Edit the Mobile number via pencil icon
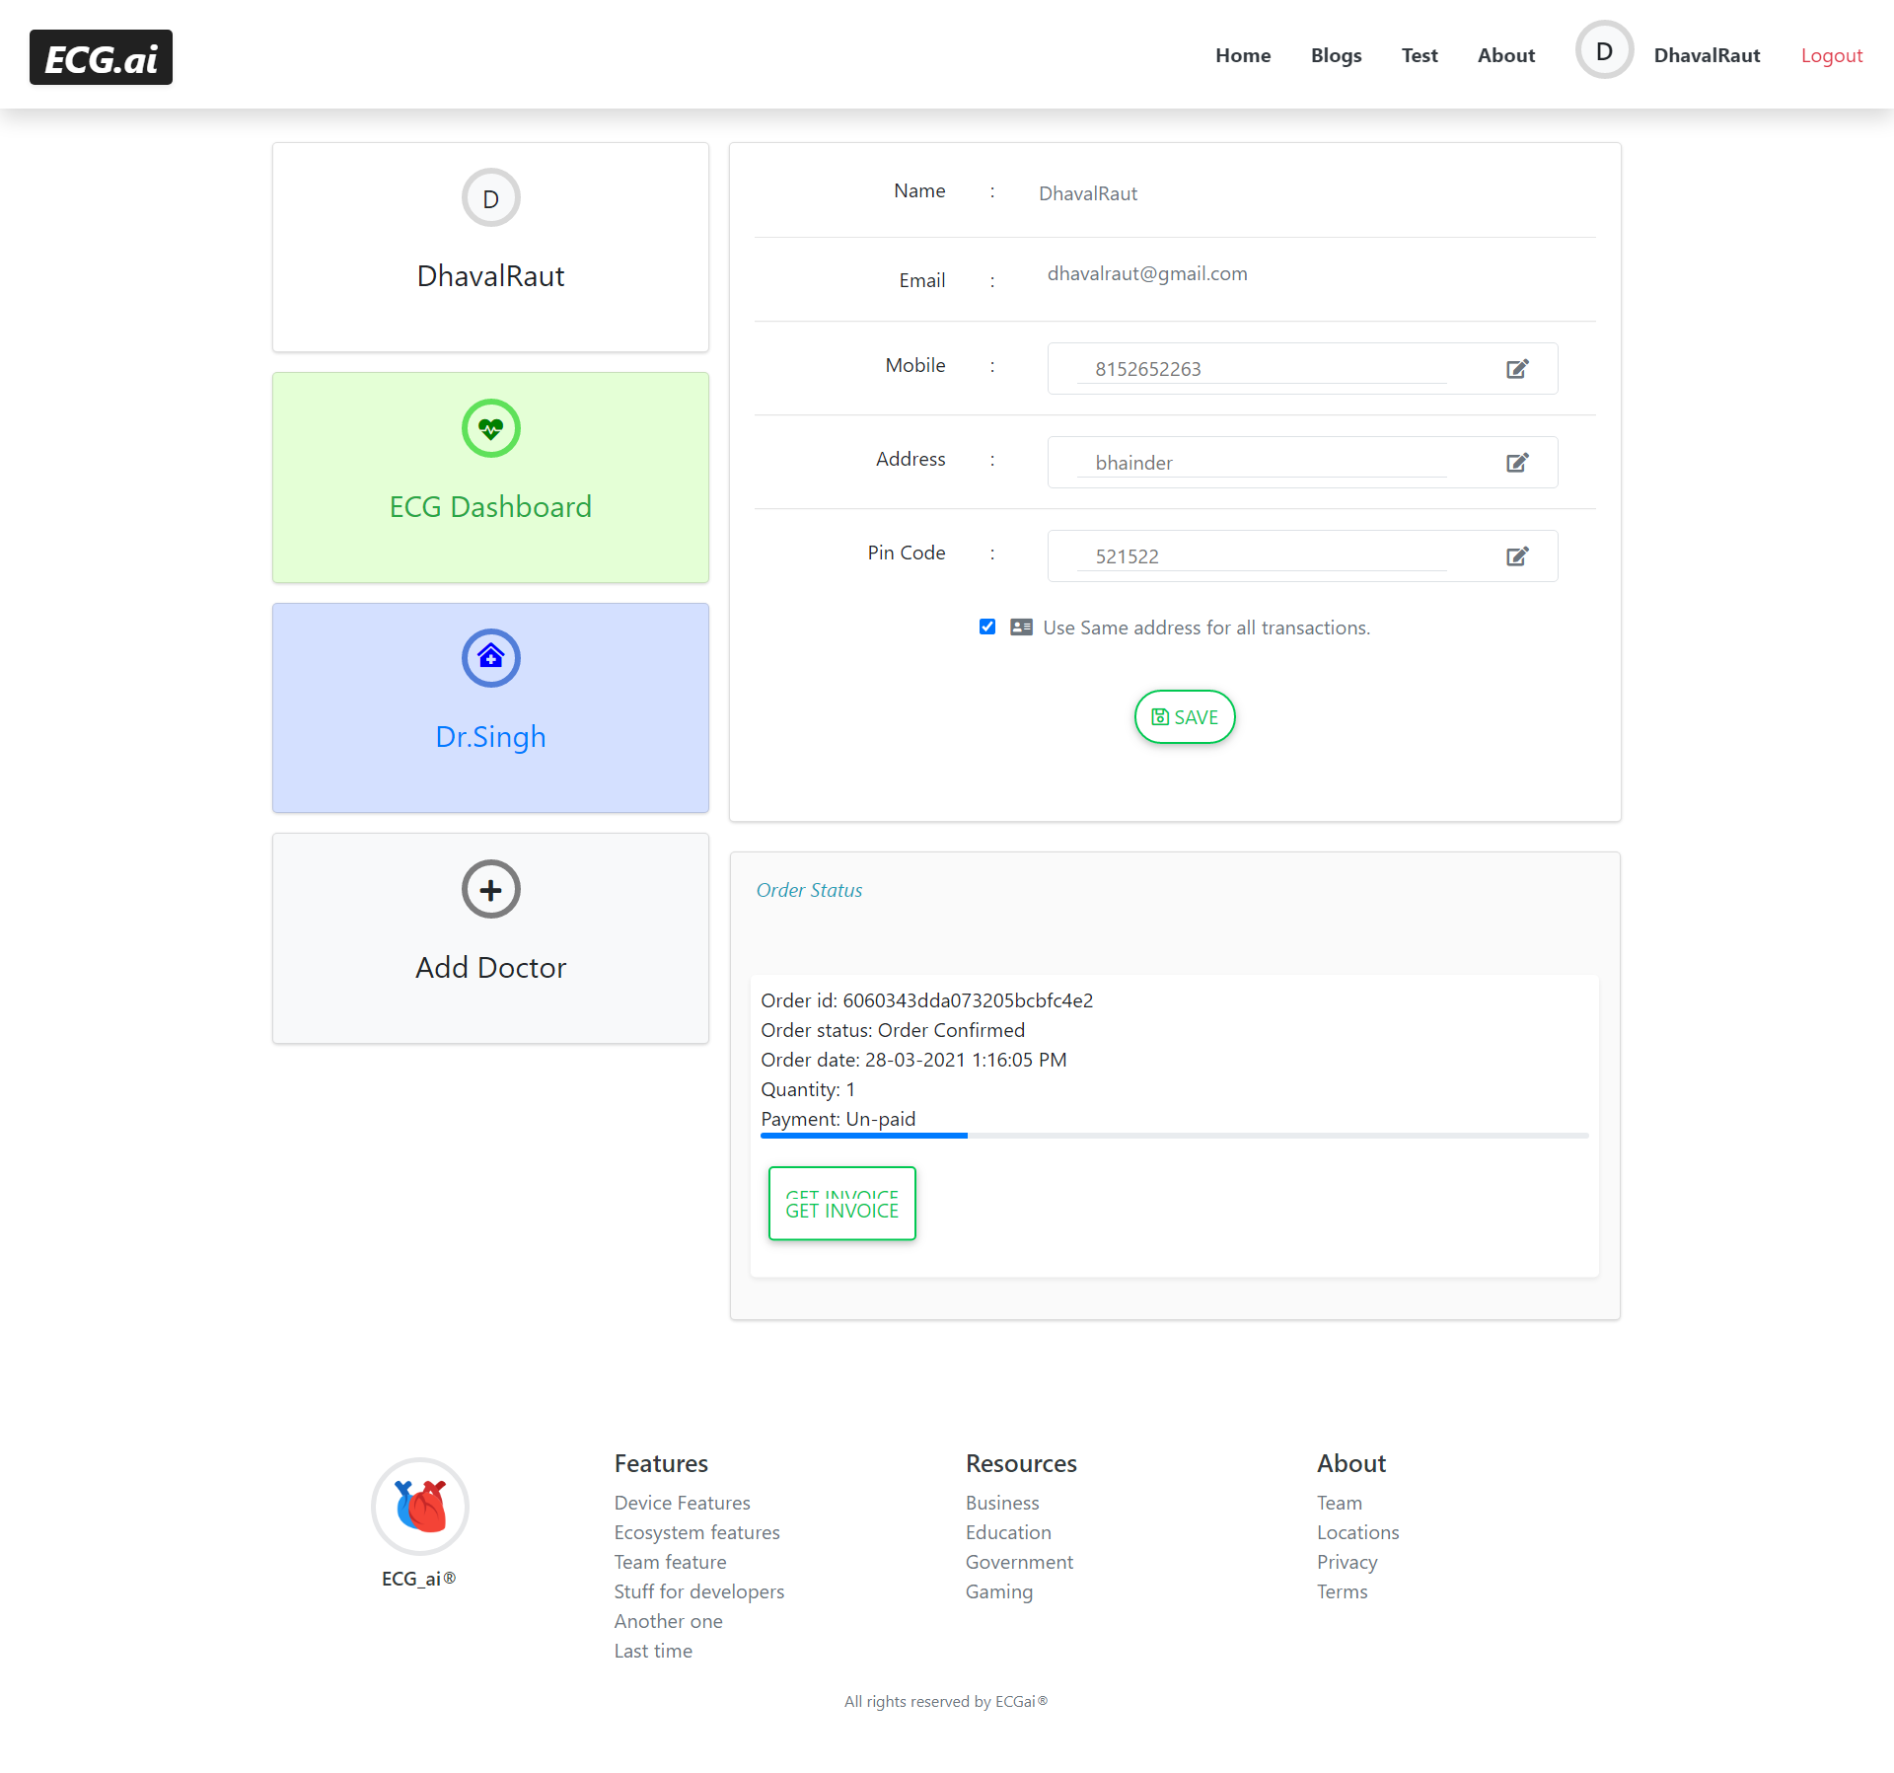Viewport: 1894px width, 1773px height. [x=1516, y=368]
